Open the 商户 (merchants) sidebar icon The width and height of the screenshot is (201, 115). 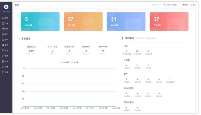3,34
